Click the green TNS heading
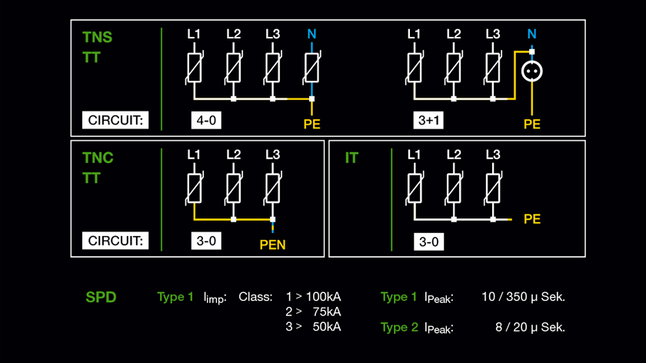 coord(97,37)
